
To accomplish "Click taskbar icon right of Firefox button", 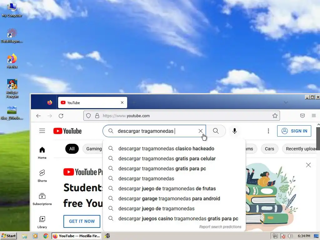I will click(x=107, y=236).
